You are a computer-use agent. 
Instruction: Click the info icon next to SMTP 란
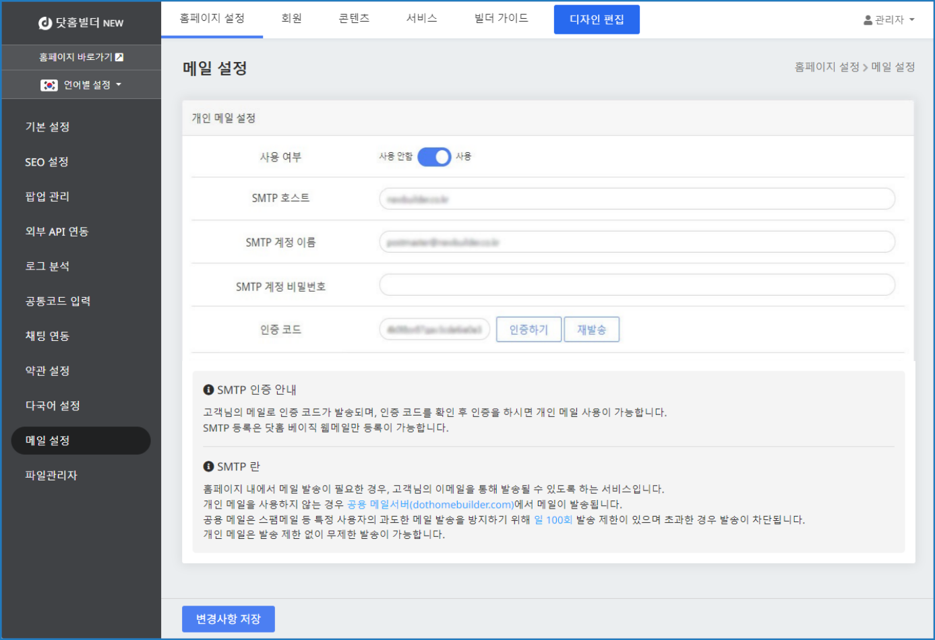(x=208, y=466)
